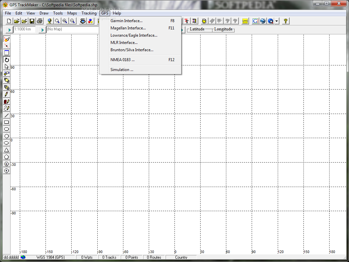The height and width of the screenshot is (262, 349).
Task: Click the 1:1000 km scale field
Action: [x=24, y=29]
